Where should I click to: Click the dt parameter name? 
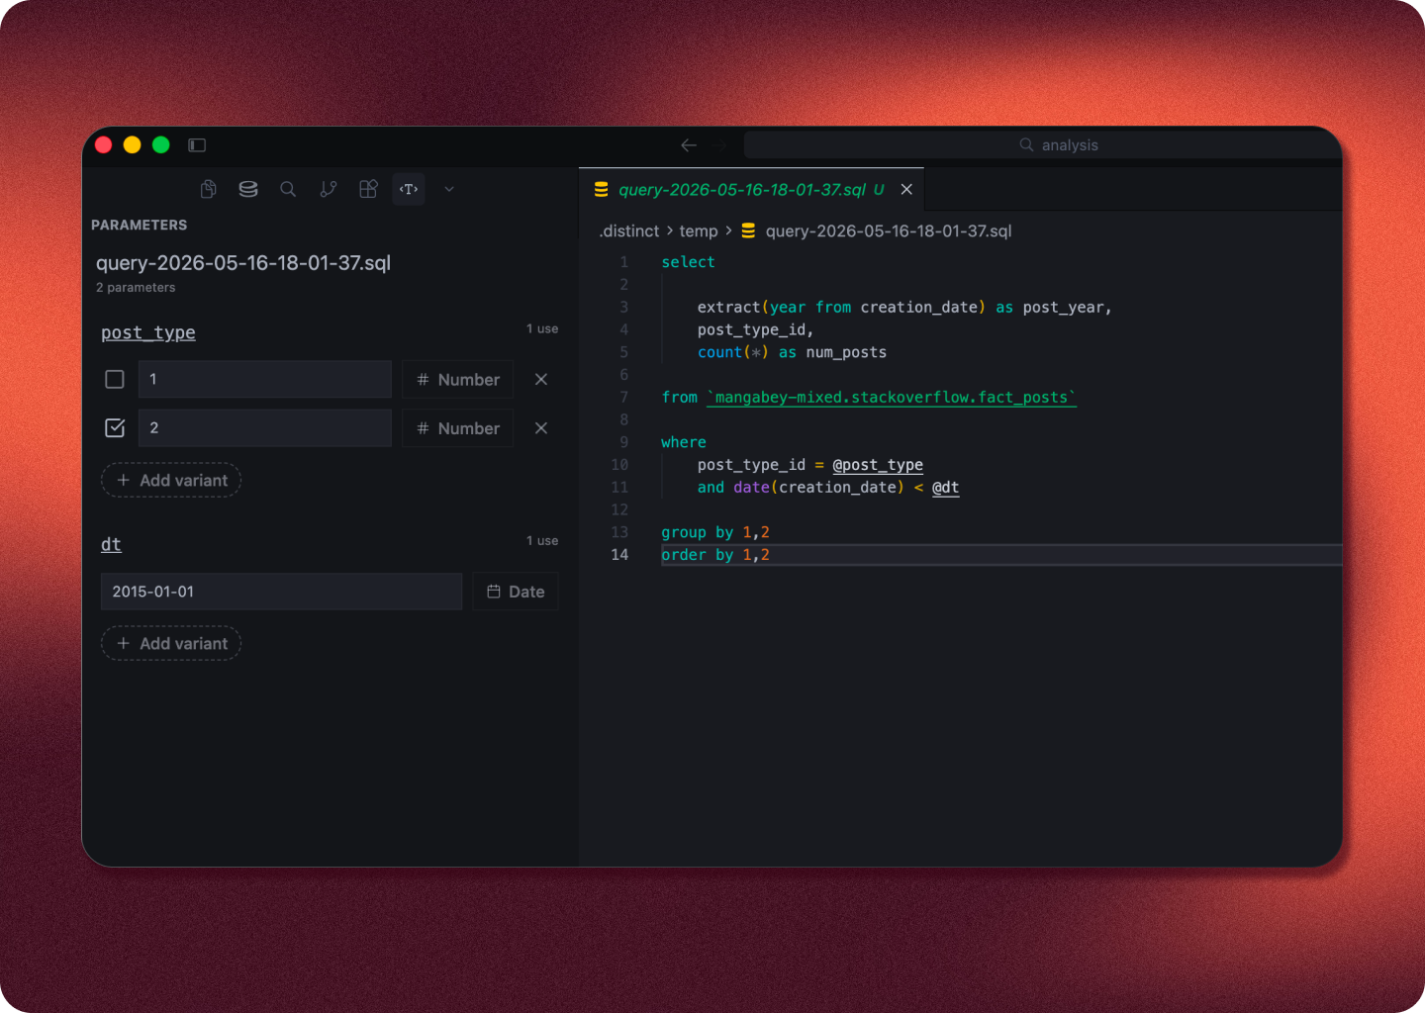[111, 545]
